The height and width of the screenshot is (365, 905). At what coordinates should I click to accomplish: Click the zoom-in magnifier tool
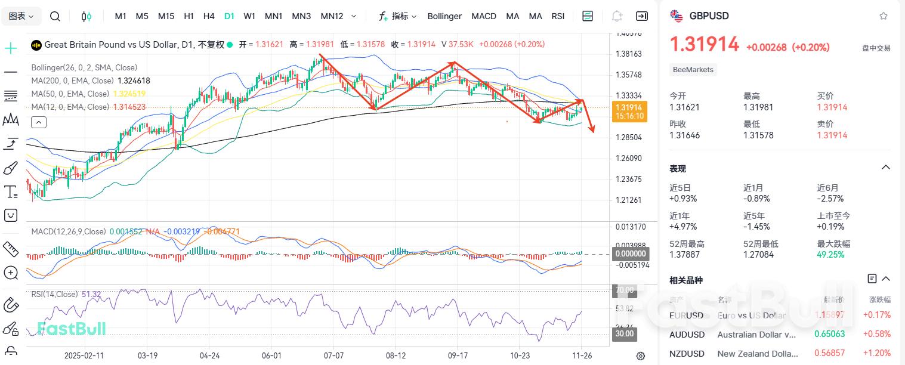tap(11, 273)
